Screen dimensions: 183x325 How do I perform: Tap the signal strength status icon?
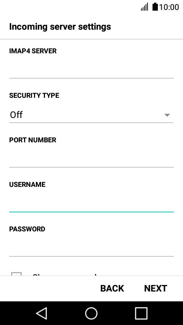click(144, 7)
